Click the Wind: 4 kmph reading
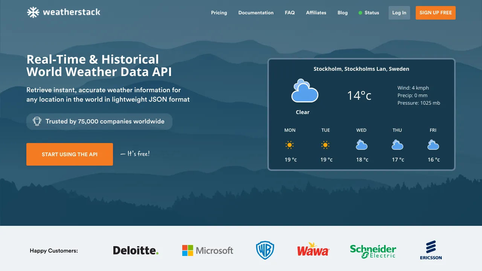Image resolution: width=482 pixels, height=271 pixels. click(413, 88)
